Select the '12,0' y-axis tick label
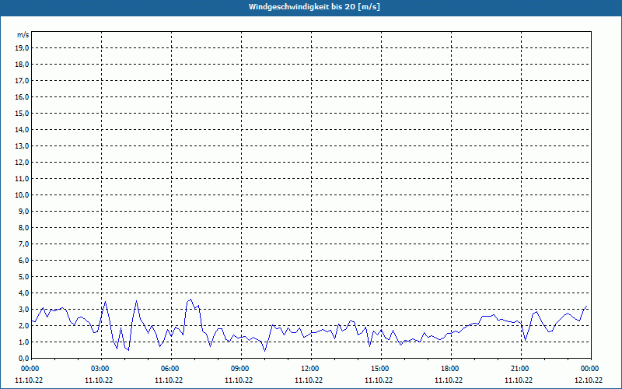This screenshot has height=389, width=622. [x=23, y=163]
